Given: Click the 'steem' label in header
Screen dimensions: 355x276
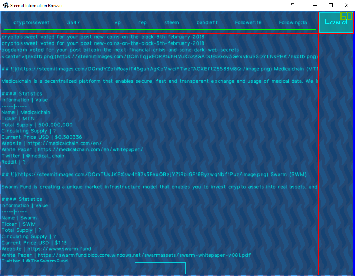Looking at the screenshot, I should [171, 22].
